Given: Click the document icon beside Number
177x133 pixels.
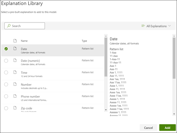Looking at the screenshot, I should 15,84.
